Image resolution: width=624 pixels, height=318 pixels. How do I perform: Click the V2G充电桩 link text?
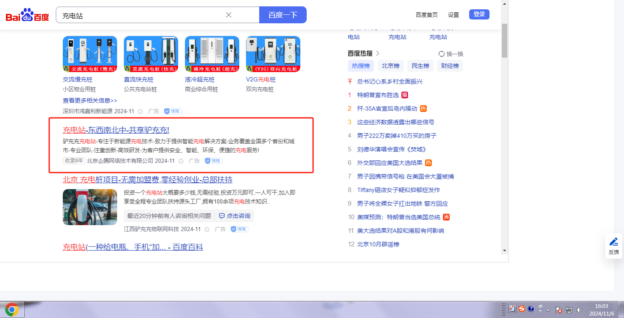tap(261, 80)
